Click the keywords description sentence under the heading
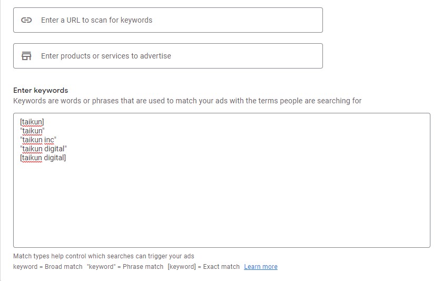The image size is (442, 281). pyautogui.click(x=187, y=101)
